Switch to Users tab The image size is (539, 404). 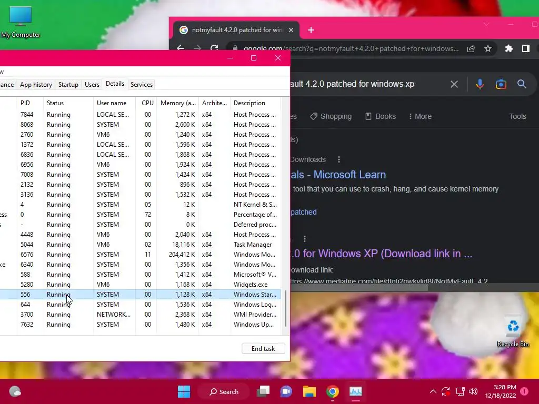[x=92, y=85]
